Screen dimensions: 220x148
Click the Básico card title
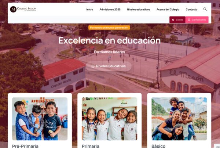coord(158,146)
